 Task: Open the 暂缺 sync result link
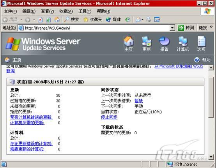coord(138,101)
